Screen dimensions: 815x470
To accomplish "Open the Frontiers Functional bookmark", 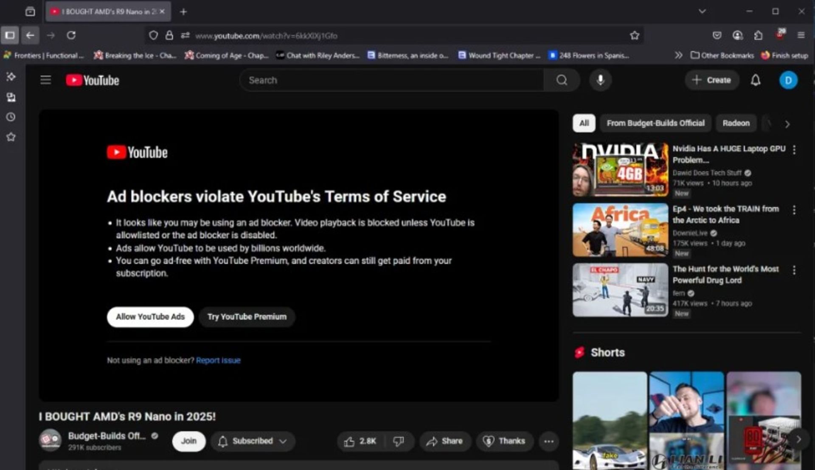I will pyautogui.click(x=44, y=55).
